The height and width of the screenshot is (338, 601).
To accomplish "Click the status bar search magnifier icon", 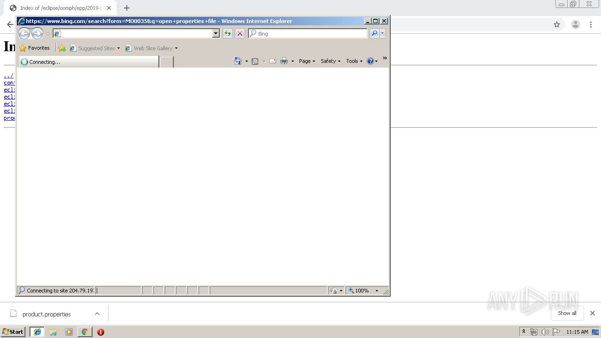I will (x=22, y=291).
